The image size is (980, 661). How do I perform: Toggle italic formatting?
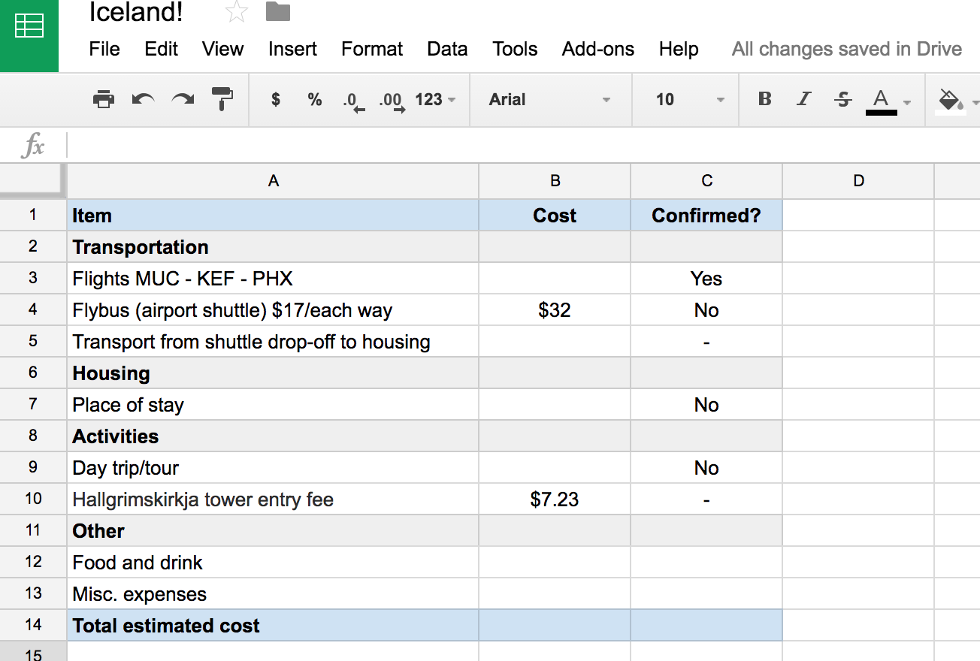(803, 98)
